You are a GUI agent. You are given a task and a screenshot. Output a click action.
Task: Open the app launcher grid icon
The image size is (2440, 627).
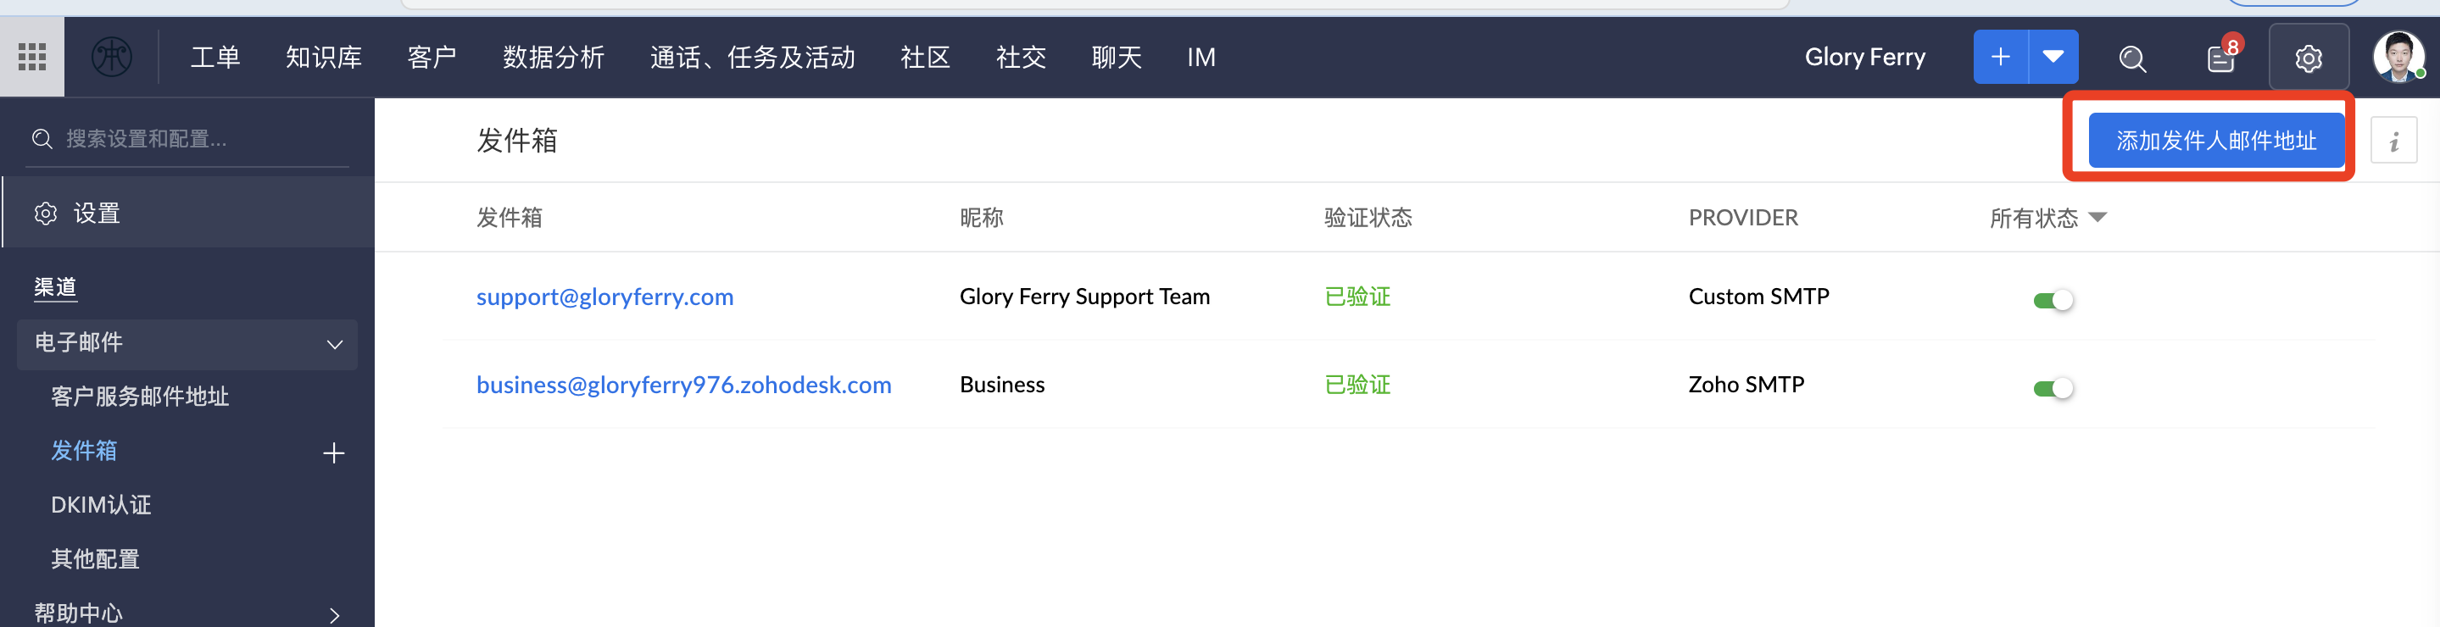click(x=32, y=58)
